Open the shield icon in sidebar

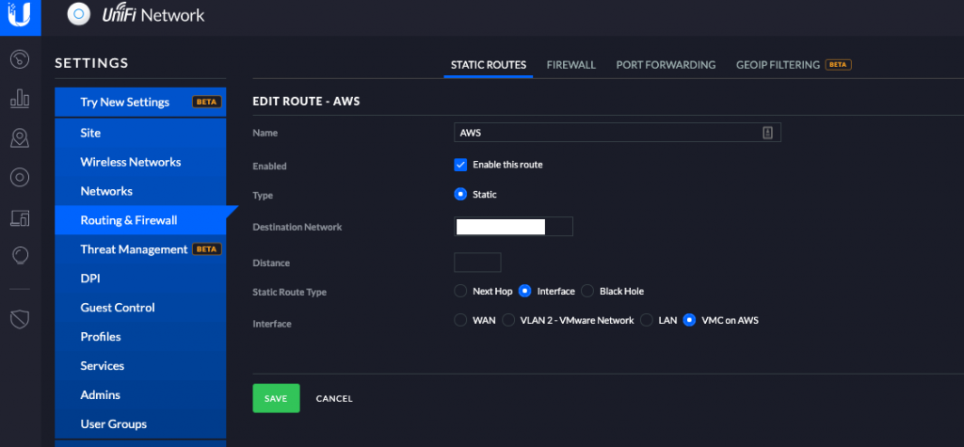point(20,319)
